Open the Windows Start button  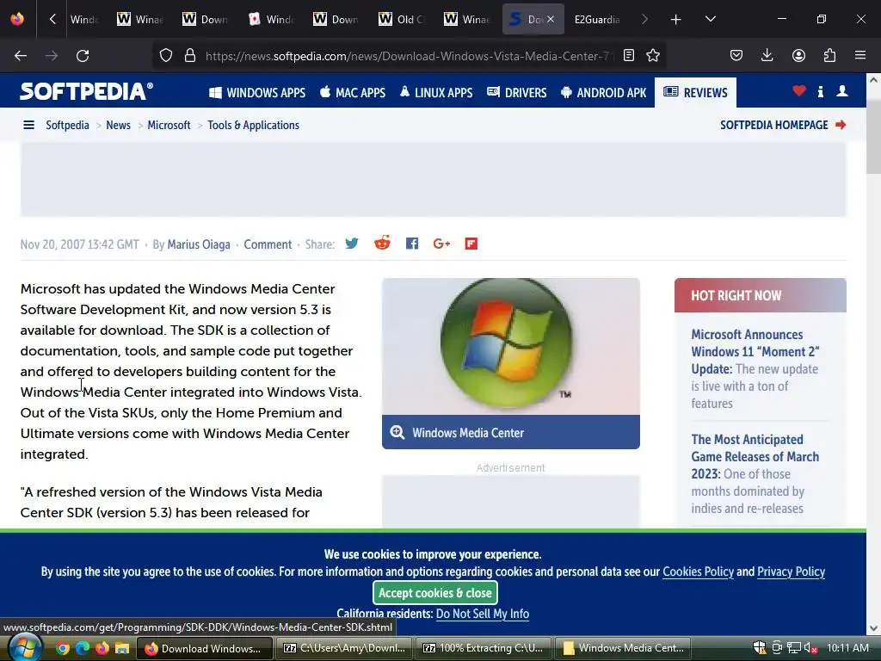[x=25, y=648]
